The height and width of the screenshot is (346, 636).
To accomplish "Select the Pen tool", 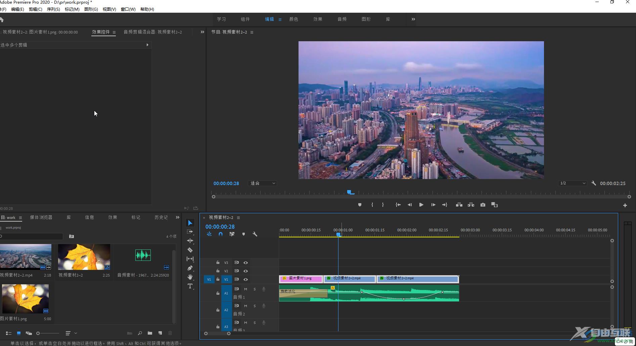I will pyautogui.click(x=190, y=268).
